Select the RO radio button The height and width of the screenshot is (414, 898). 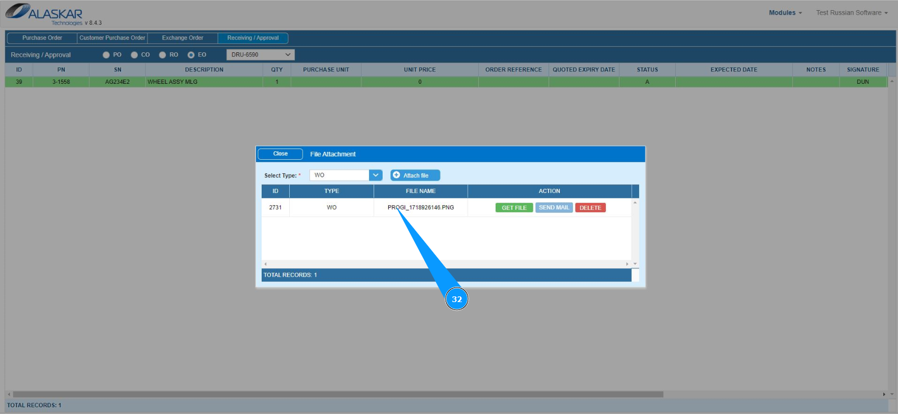[162, 55]
